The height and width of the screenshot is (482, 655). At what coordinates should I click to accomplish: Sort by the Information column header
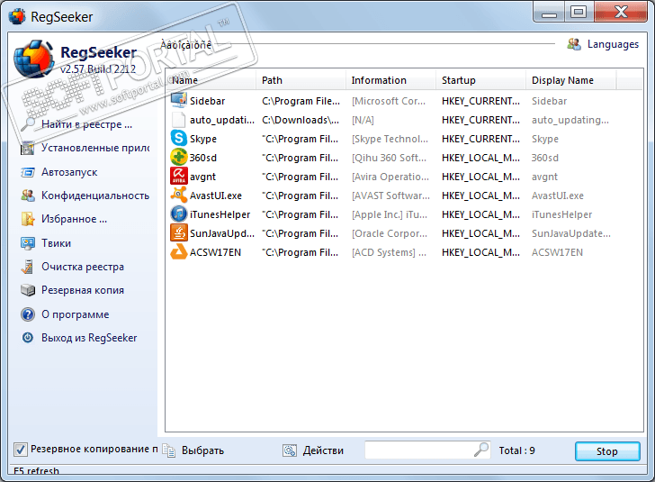(390, 80)
